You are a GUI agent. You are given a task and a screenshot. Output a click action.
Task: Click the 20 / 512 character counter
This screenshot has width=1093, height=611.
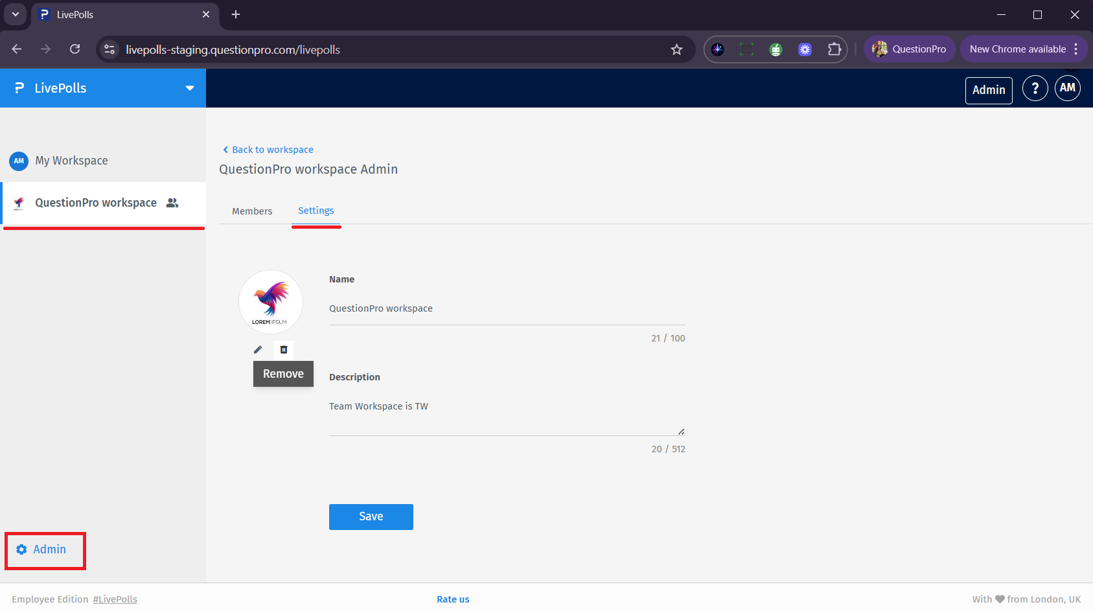pos(668,449)
